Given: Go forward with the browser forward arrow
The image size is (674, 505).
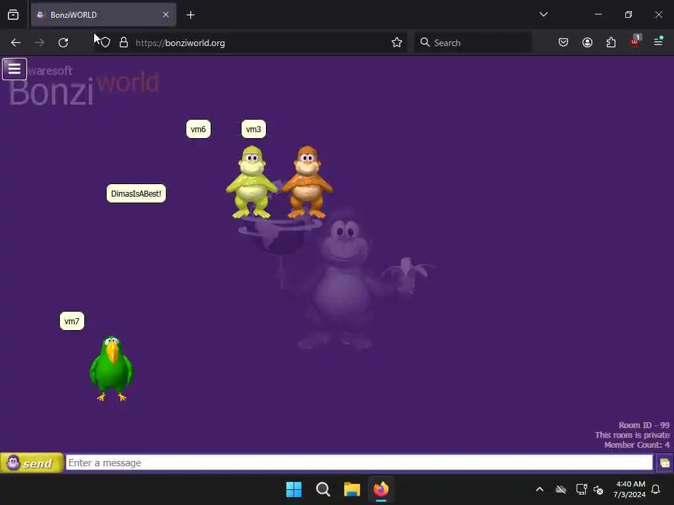Looking at the screenshot, I should (39, 43).
